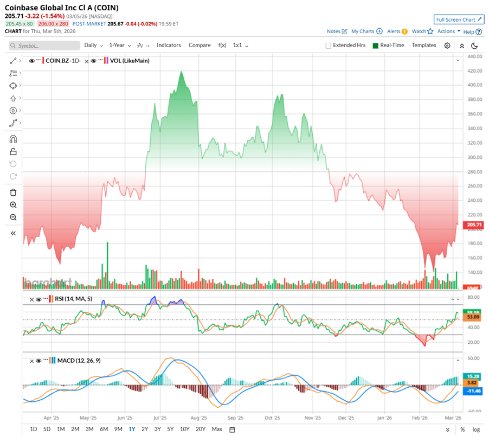This screenshot has height=436, width=489.
Task: Click the zoom in magnifier icon
Action: [x=13, y=205]
